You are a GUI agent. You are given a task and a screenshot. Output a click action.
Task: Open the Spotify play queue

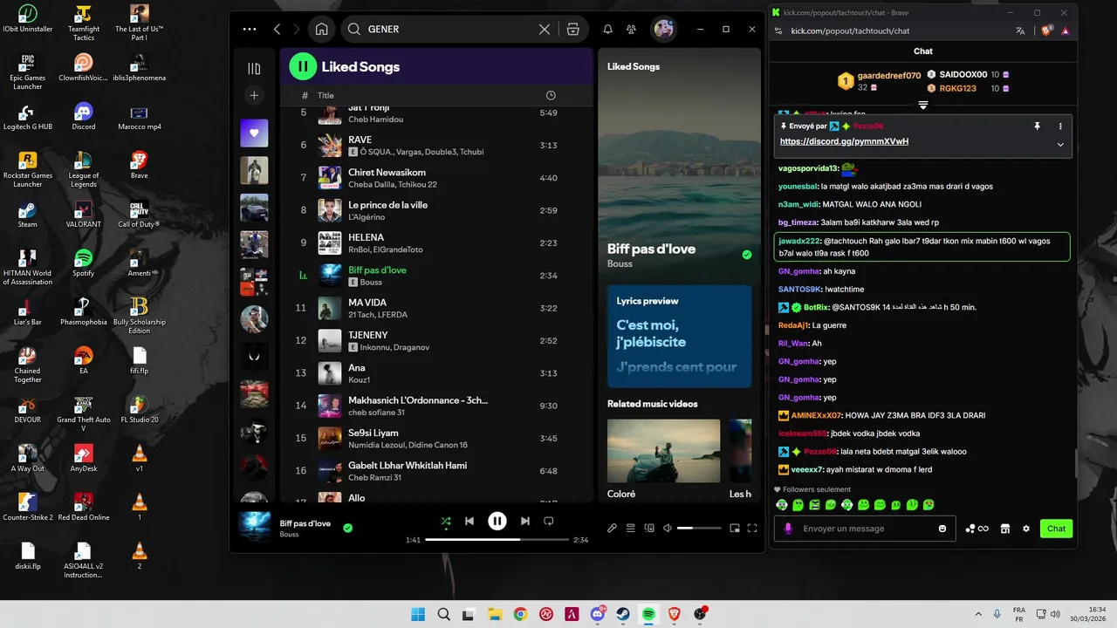pyautogui.click(x=630, y=528)
